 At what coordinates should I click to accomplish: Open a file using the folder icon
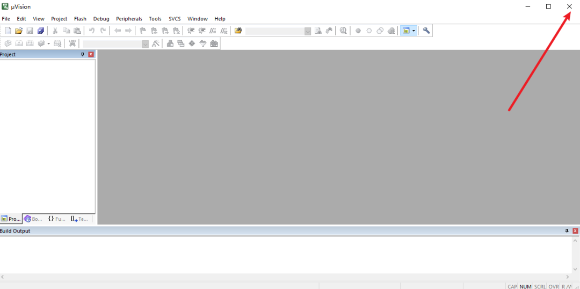[19, 31]
